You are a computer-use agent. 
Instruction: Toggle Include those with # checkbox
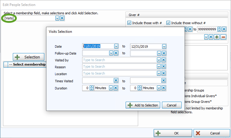(129, 23)
